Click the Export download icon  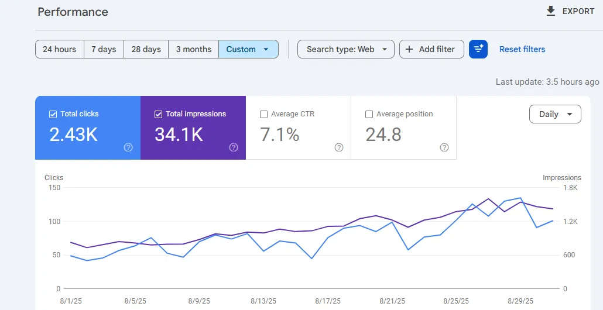point(551,12)
